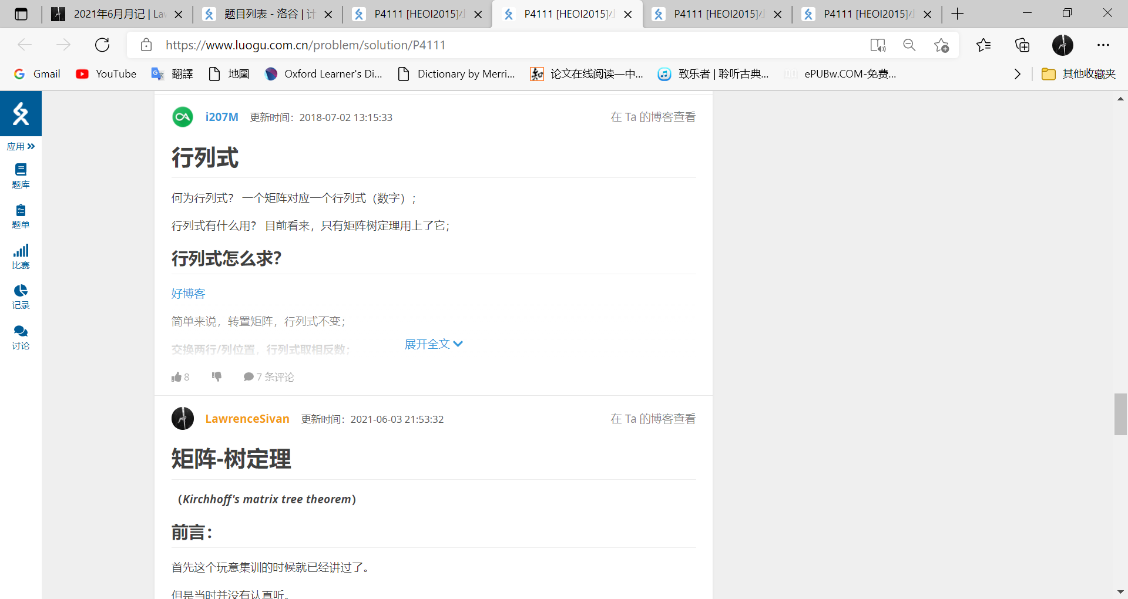
Task: Open the 题单 problem list icon
Action: pyautogui.click(x=21, y=216)
